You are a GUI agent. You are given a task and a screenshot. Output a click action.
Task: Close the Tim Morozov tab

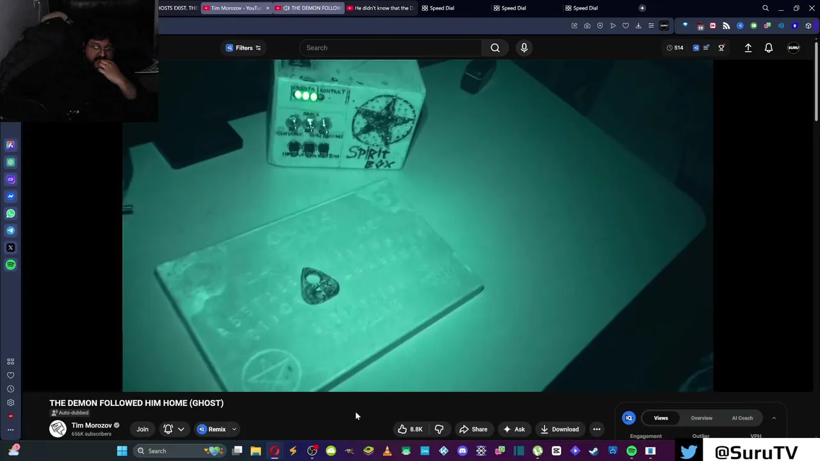[x=267, y=8]
